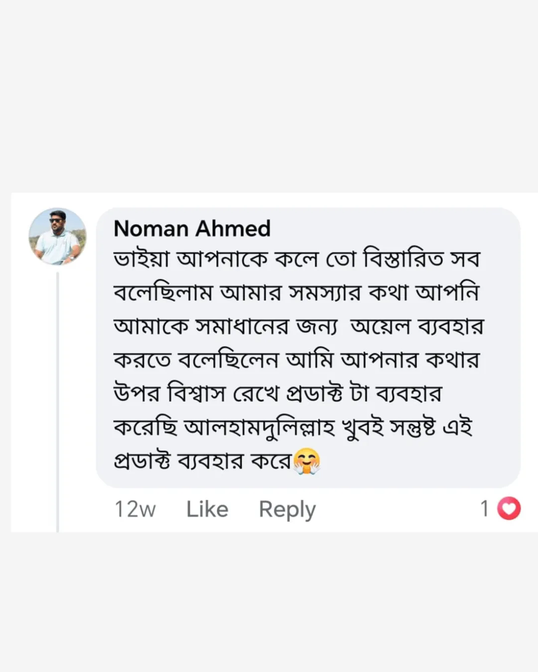
Task: Reply to Noman Ahmed's comment
Action: (287, 509)
